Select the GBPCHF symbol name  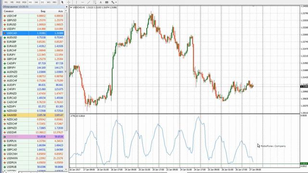12,59
